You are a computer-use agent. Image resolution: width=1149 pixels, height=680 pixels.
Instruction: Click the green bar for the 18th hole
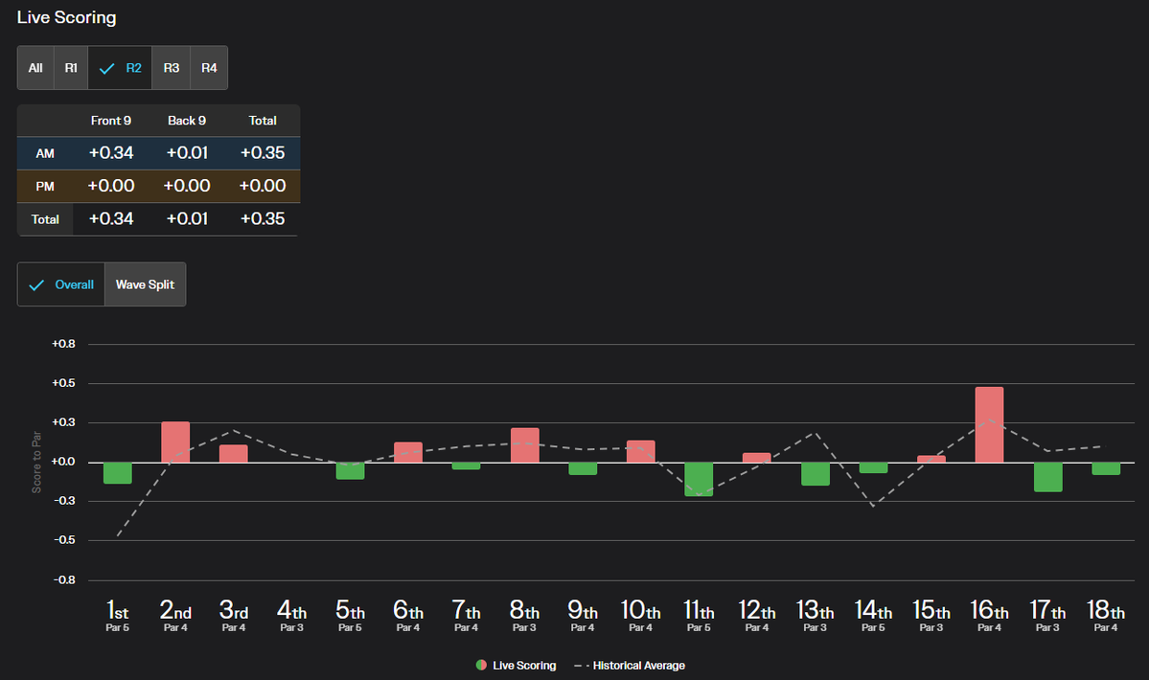pos(1106,468)
